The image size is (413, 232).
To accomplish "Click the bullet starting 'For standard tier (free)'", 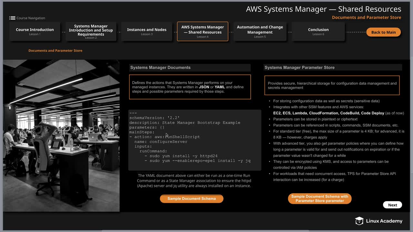I will [338, 134].
